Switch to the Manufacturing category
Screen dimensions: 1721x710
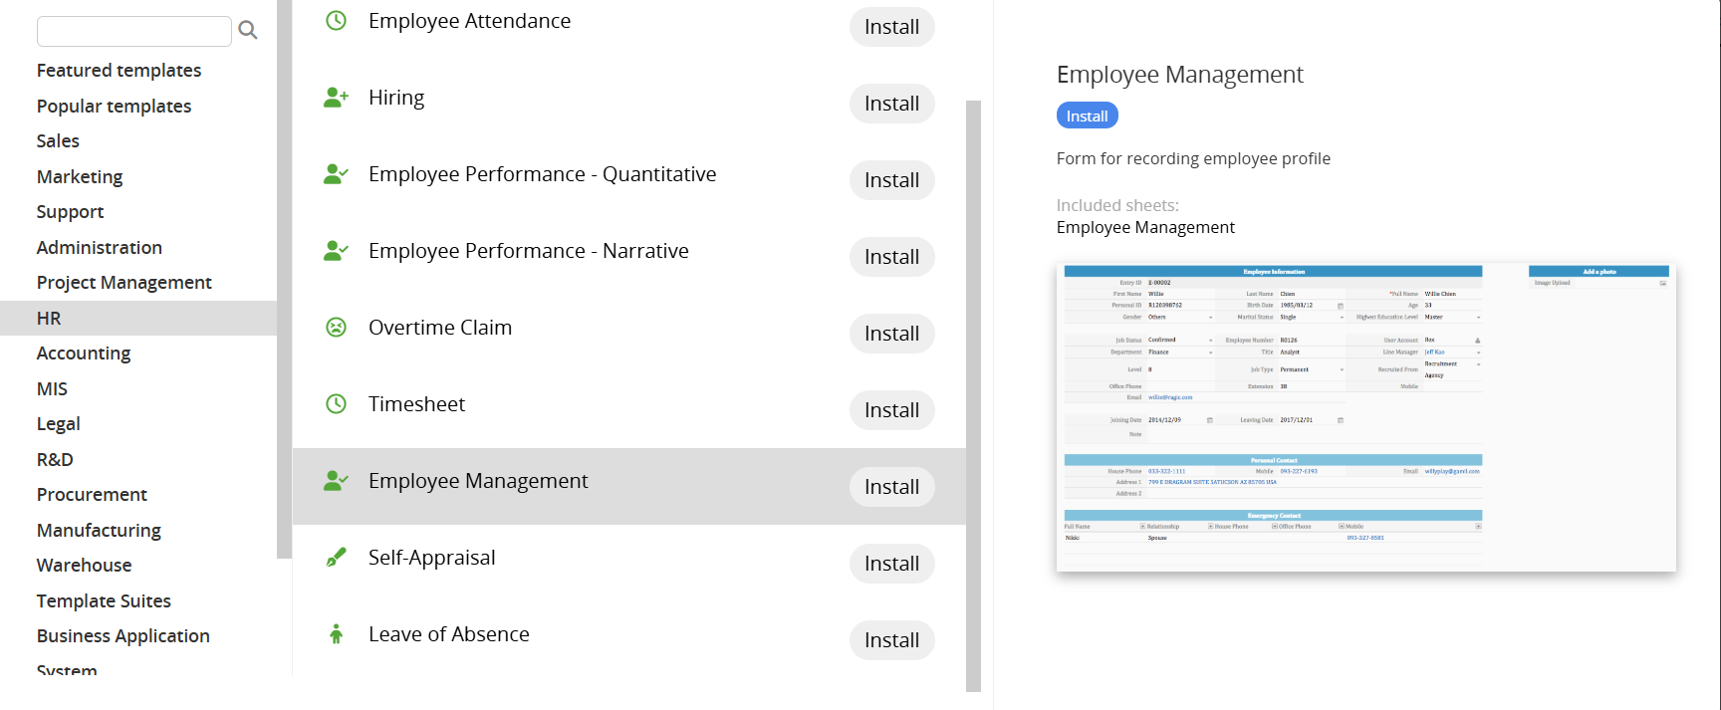pyautogui.click(x=99, y=531)
